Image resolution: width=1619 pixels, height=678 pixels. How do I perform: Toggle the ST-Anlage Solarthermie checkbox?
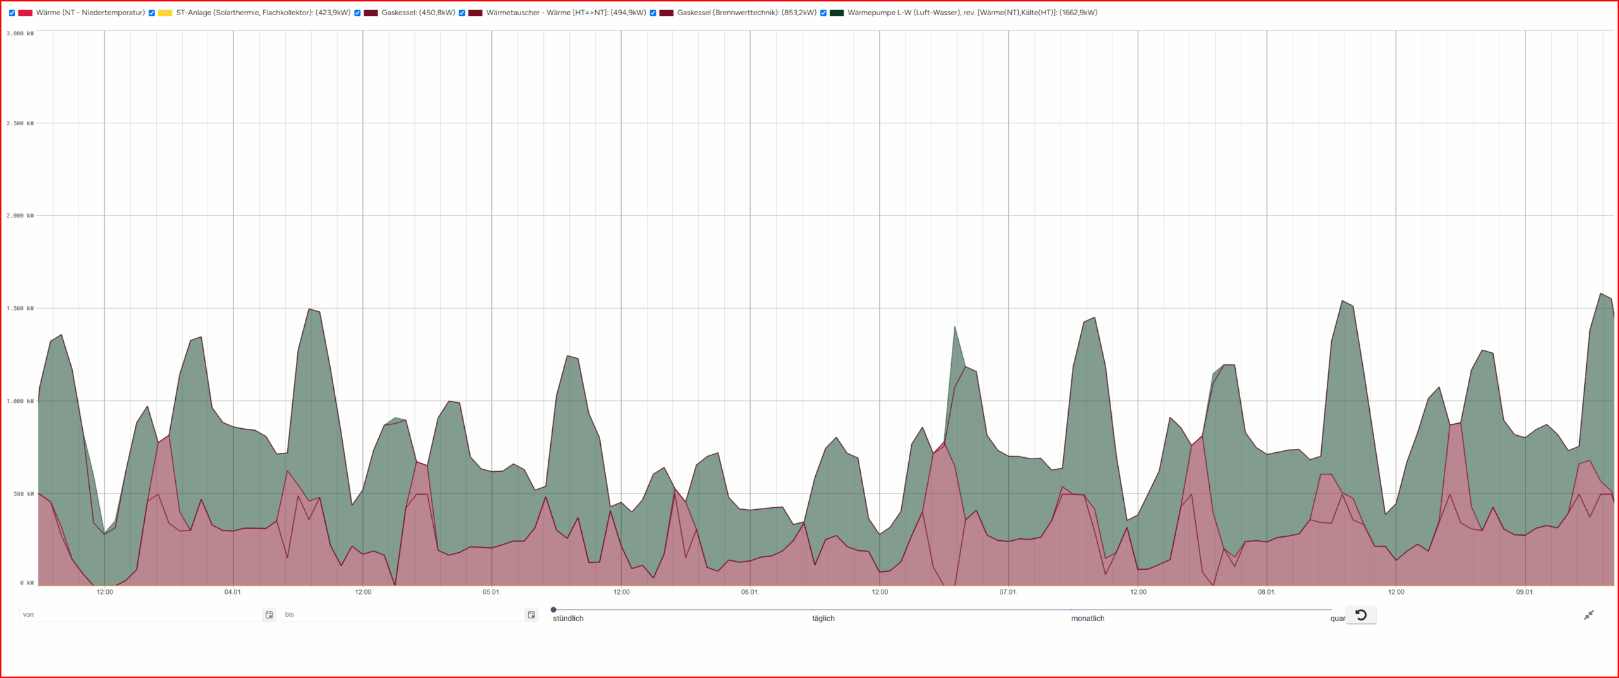point(152,13)
